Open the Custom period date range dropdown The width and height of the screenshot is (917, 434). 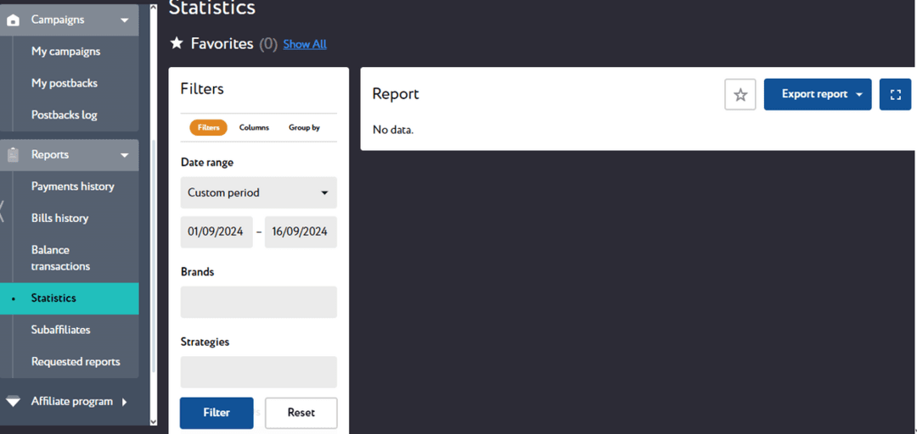(258, 193)
